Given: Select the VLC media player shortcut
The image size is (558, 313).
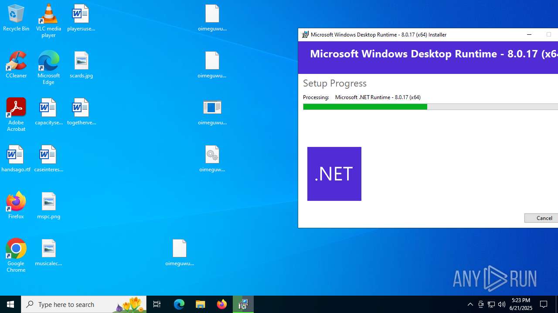Looking at the screenshot, I should [48, 21].
